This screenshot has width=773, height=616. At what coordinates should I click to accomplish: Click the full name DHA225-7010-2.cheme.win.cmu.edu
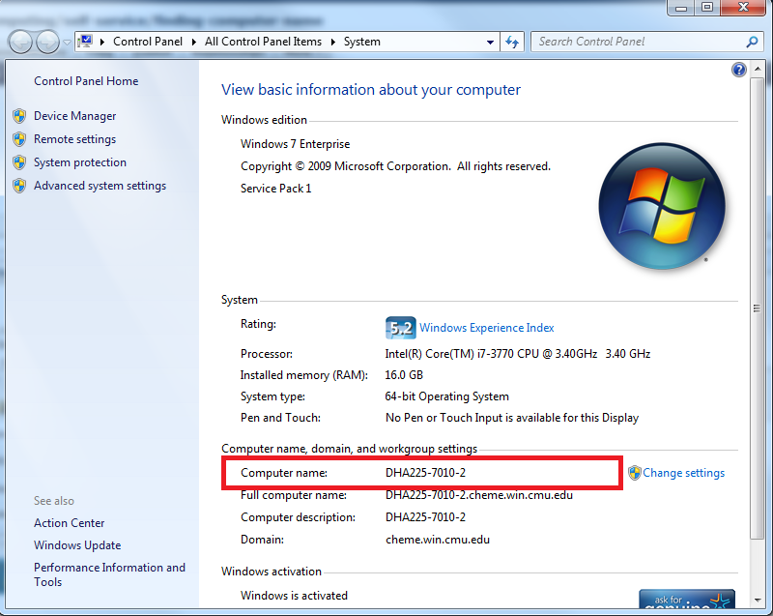pos(479,495)
